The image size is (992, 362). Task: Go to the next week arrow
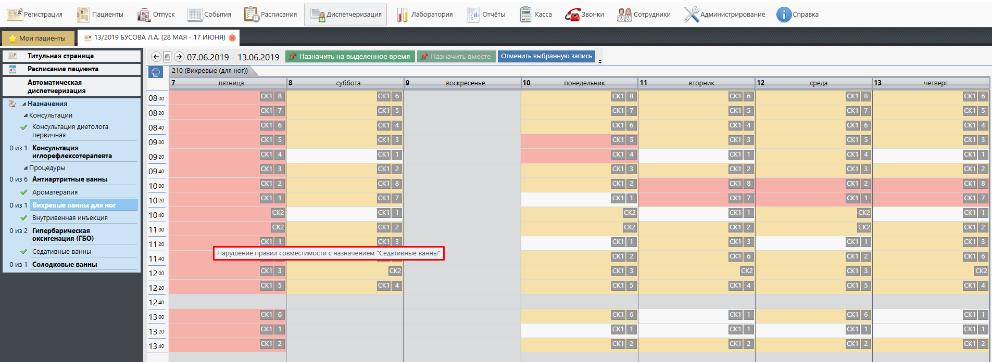click(x=179, y=57)
